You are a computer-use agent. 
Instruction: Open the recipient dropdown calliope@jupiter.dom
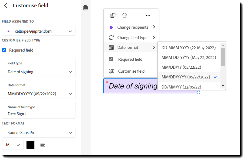[39, 31]
